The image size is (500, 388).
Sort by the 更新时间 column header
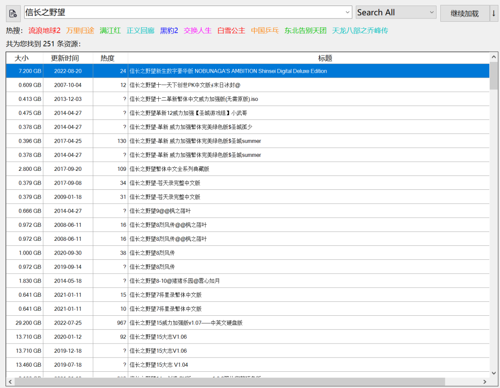click(x=68, y=58)
